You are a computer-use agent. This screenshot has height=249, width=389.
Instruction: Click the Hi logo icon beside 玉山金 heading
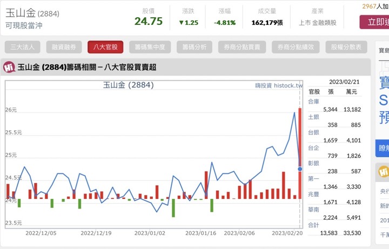pyautogui.click(x=9, y=67)
